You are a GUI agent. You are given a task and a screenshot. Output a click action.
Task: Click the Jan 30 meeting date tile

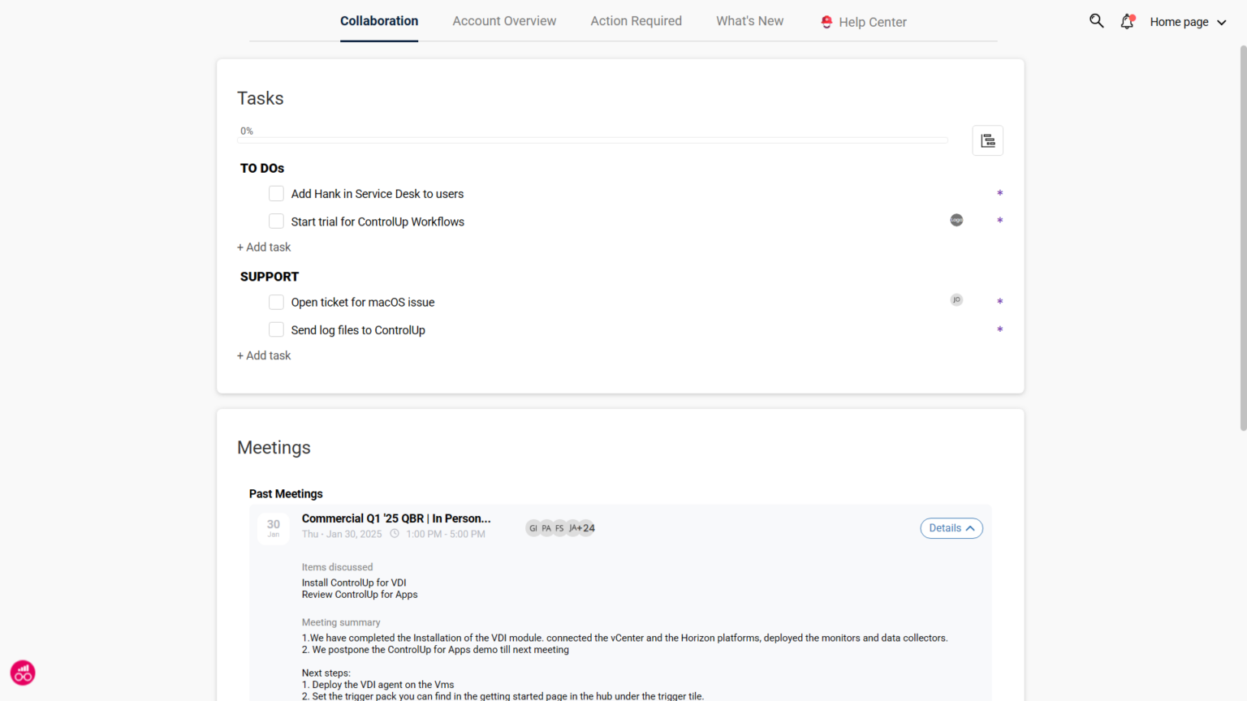coord(273,527)
